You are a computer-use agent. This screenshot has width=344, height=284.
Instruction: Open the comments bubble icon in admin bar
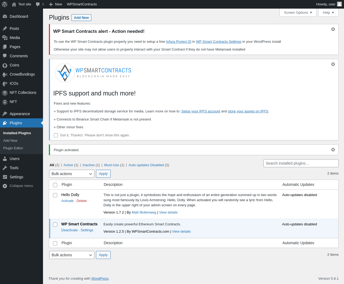tap(38, 4)
